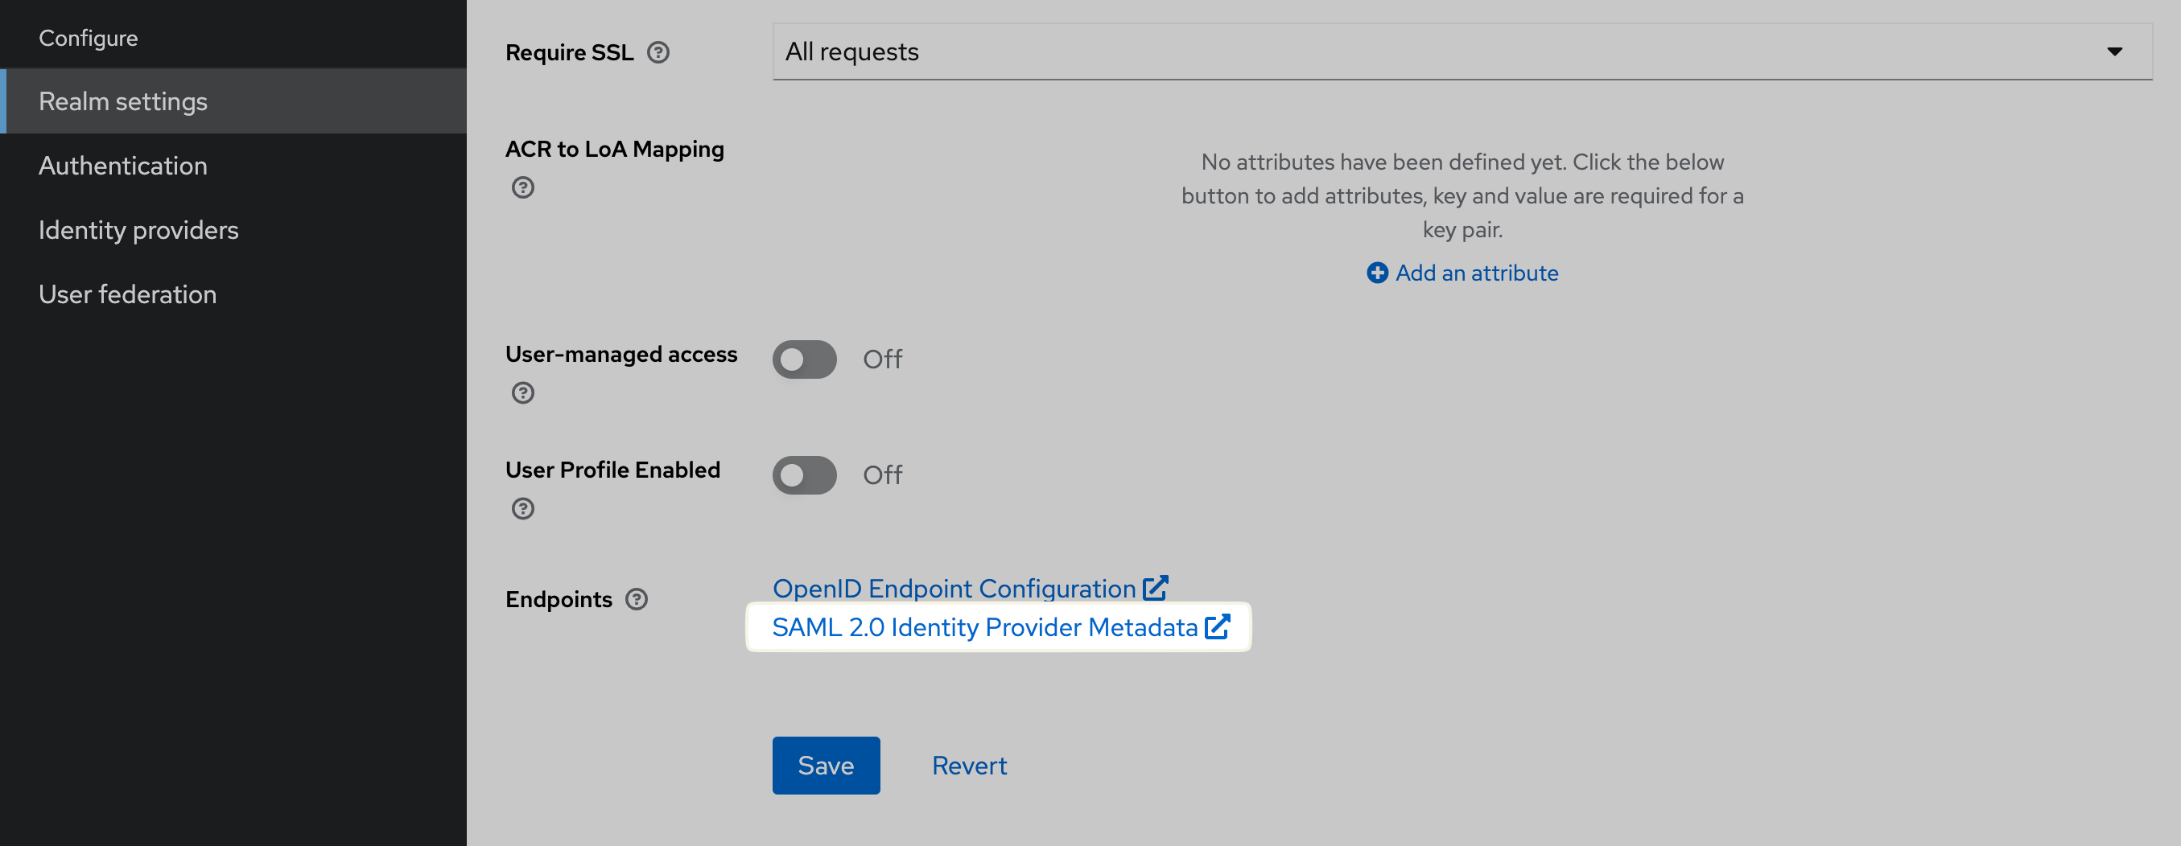The height and width of the screenshot is (846, 2181).
Task: Show help for User Profile Enabled
Action: point(522,508)
